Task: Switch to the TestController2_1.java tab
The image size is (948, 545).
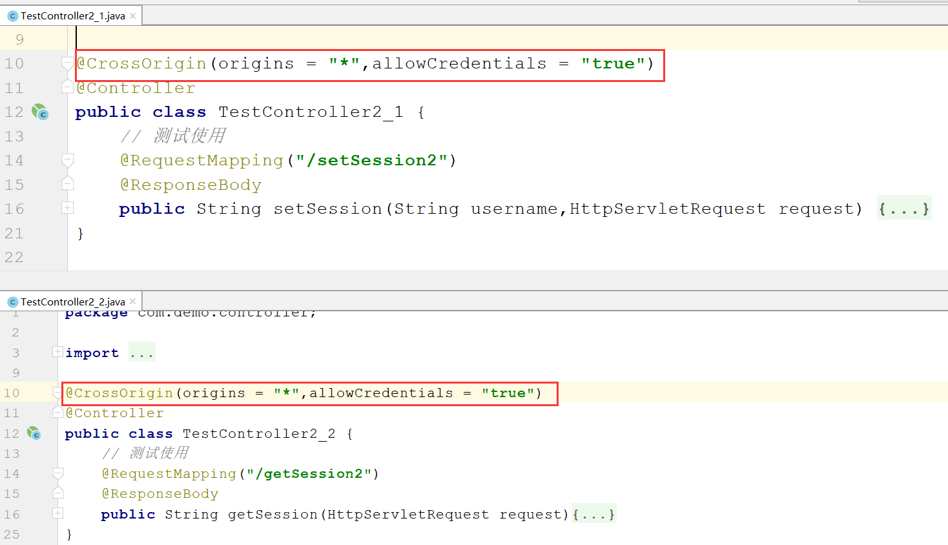Action: 72,15
